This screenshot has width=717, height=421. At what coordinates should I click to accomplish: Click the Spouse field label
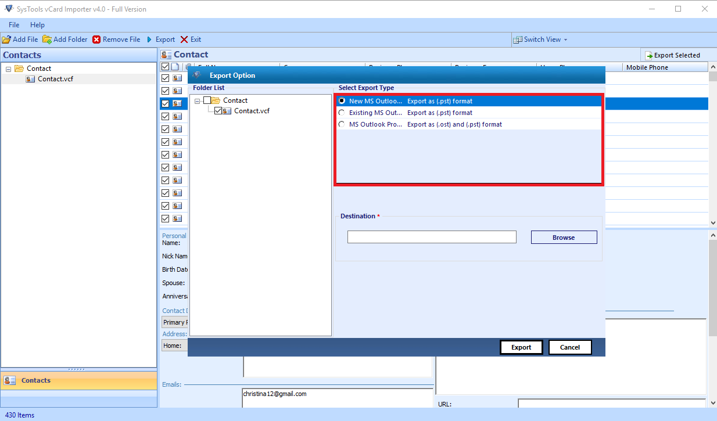(x=173, y=283)
